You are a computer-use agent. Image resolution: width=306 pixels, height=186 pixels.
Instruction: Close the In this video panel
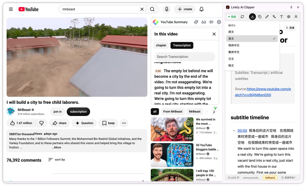214,34
